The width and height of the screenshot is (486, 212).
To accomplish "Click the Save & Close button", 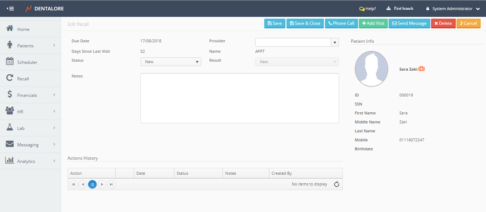I will pos(305,23).
